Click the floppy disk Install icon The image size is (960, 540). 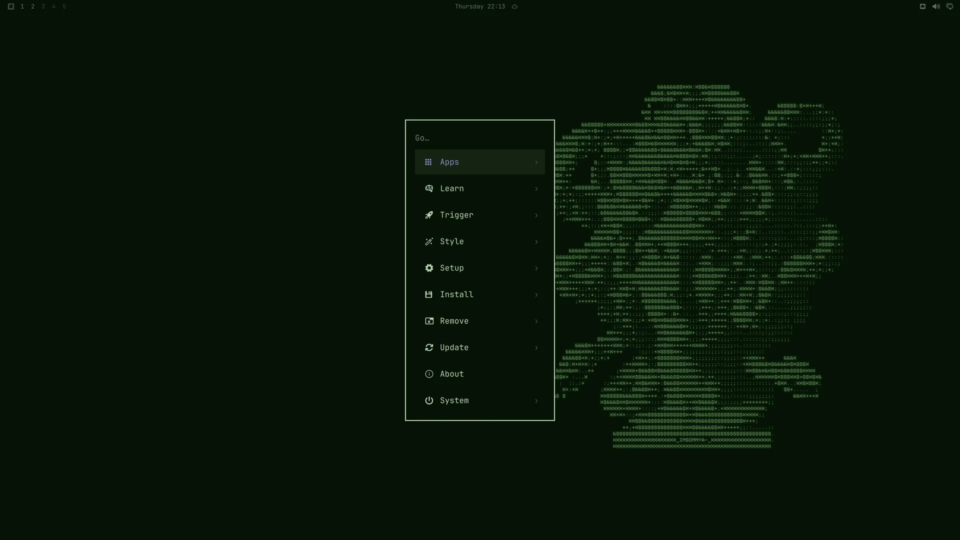click(428, 294)
